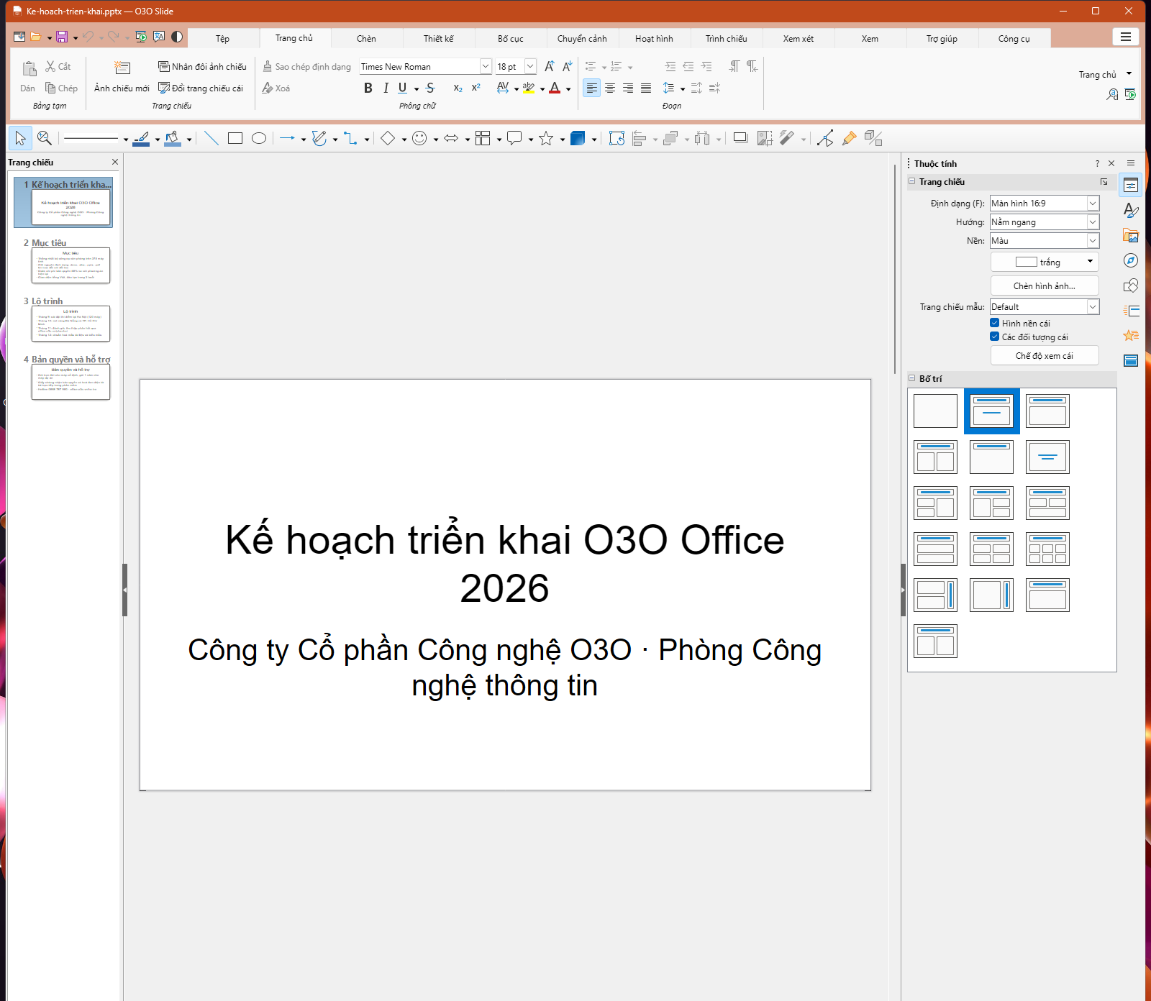
Task: Open Định dạng slide format dropdown
Action: pos(1045,204)
